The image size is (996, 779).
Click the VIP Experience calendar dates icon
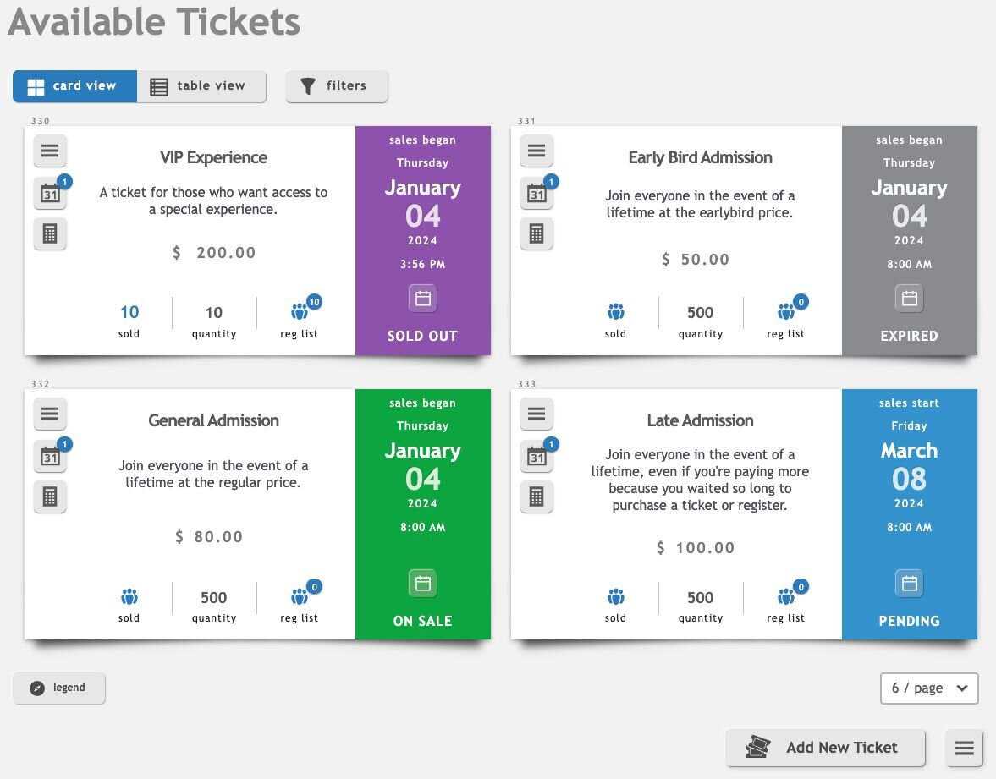tap(50, 194)
